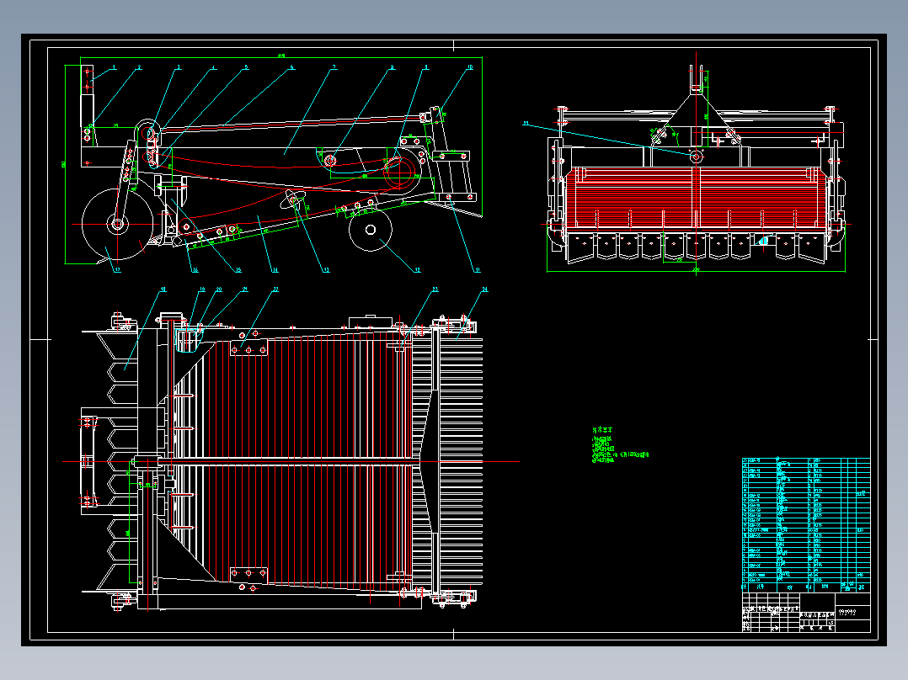Screen dimensions: 908x680
Task: Click part callout number 8 in side view
Action: (392, 67)
